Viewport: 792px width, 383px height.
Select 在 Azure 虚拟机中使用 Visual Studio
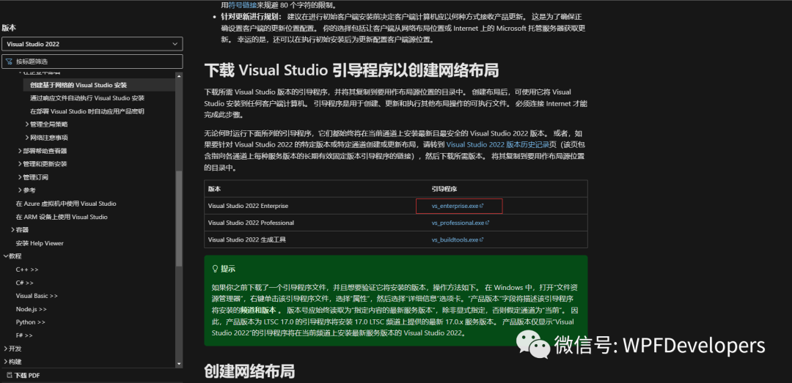(x=66, y=204)
